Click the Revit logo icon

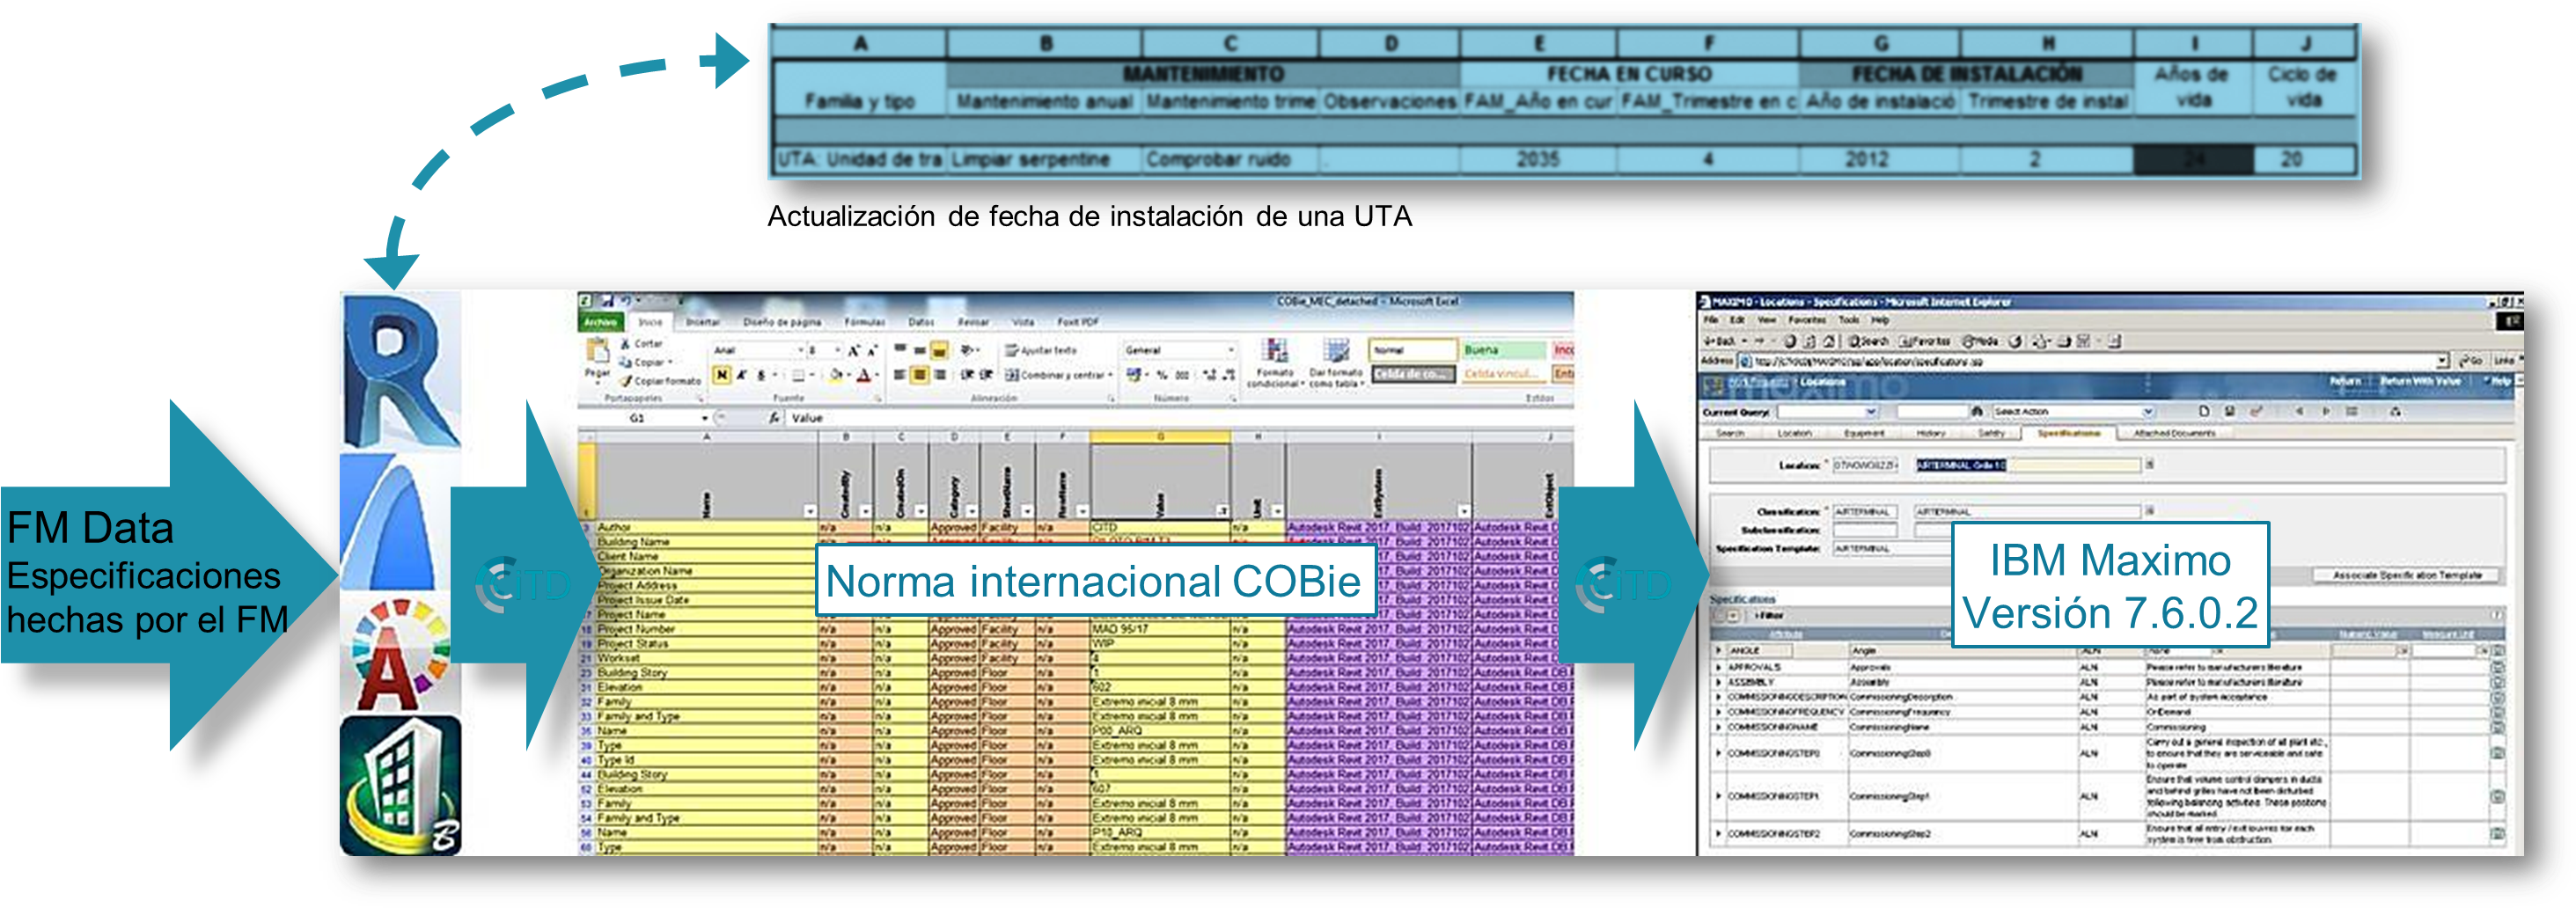coord(400,371)
